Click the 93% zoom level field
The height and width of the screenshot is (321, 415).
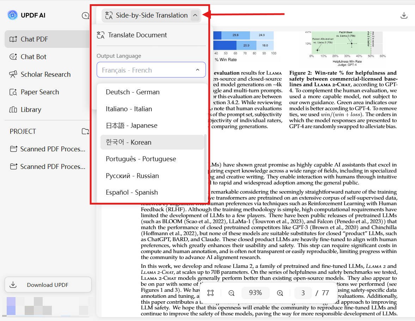click(255, 293)
